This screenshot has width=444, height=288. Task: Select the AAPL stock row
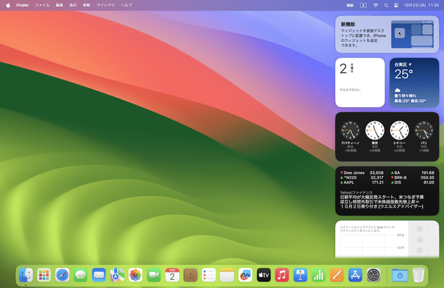362,183
